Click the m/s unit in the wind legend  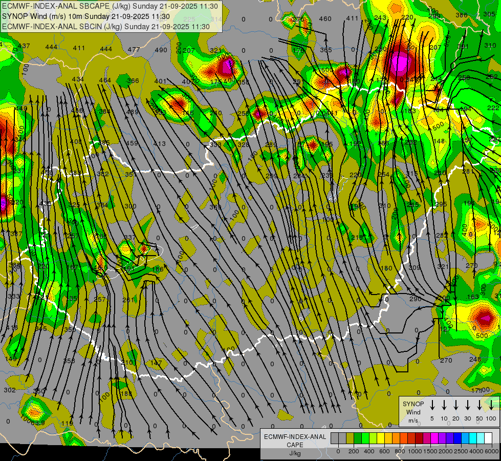(413, 421)
